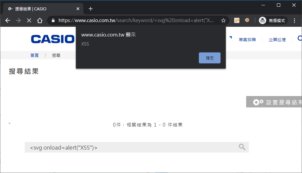Image resolution: width=302 pixels, height=173 pixels.
Task: Open the Chrome three-dot menu
Action: click(295, 20)
